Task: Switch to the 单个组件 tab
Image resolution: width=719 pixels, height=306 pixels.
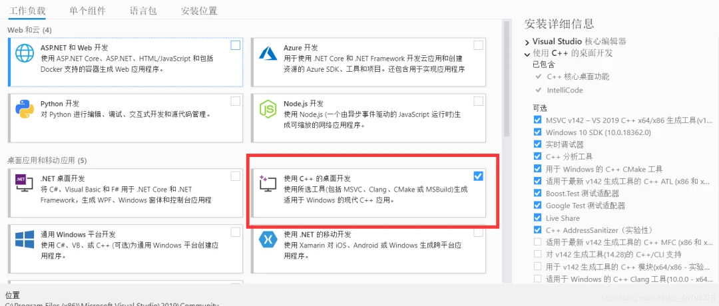Action: [88, 11]
